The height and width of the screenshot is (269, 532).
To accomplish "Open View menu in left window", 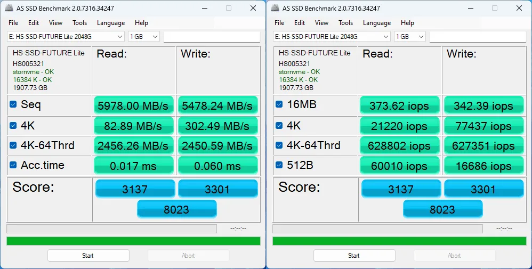I will [55, 23].
